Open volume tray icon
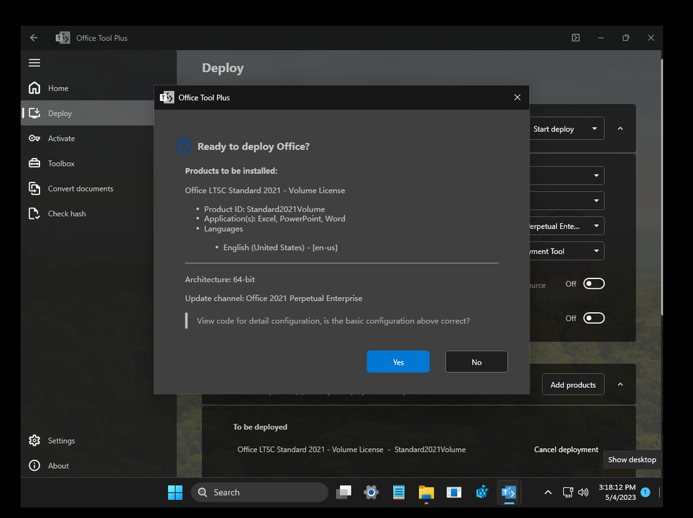 coord(584,492)
